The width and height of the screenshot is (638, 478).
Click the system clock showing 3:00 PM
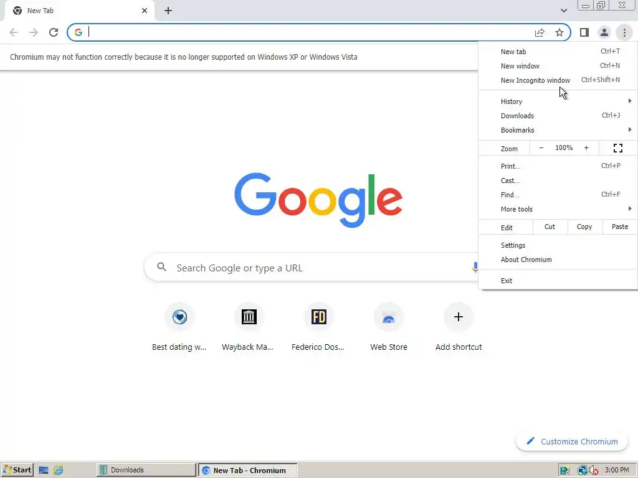point(617,470)
